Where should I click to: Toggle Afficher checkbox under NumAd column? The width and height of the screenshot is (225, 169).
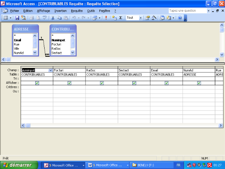[198, 83]
